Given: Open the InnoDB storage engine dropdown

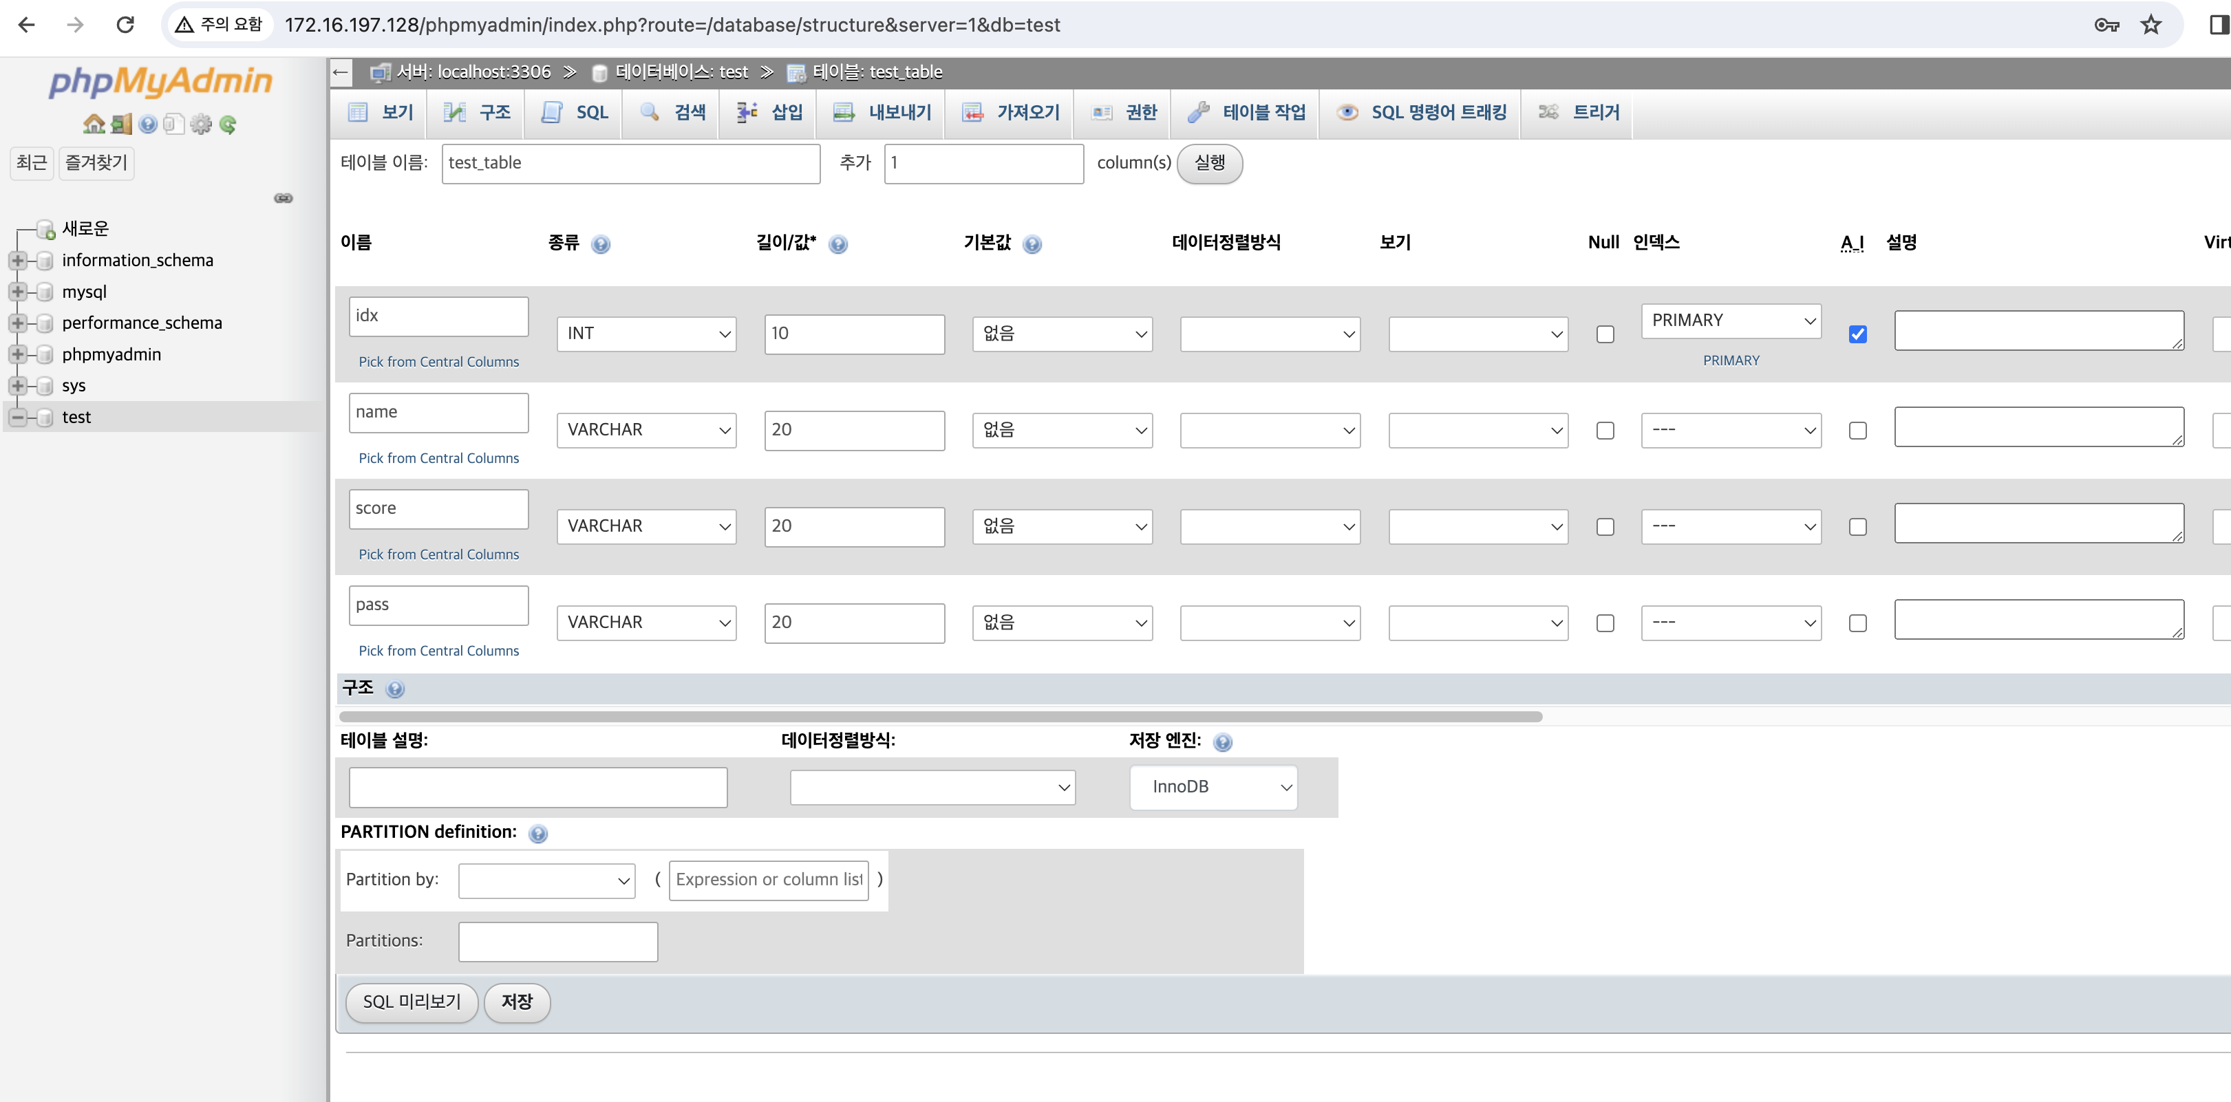Looking at the screenshot, I should point(1213,787).
